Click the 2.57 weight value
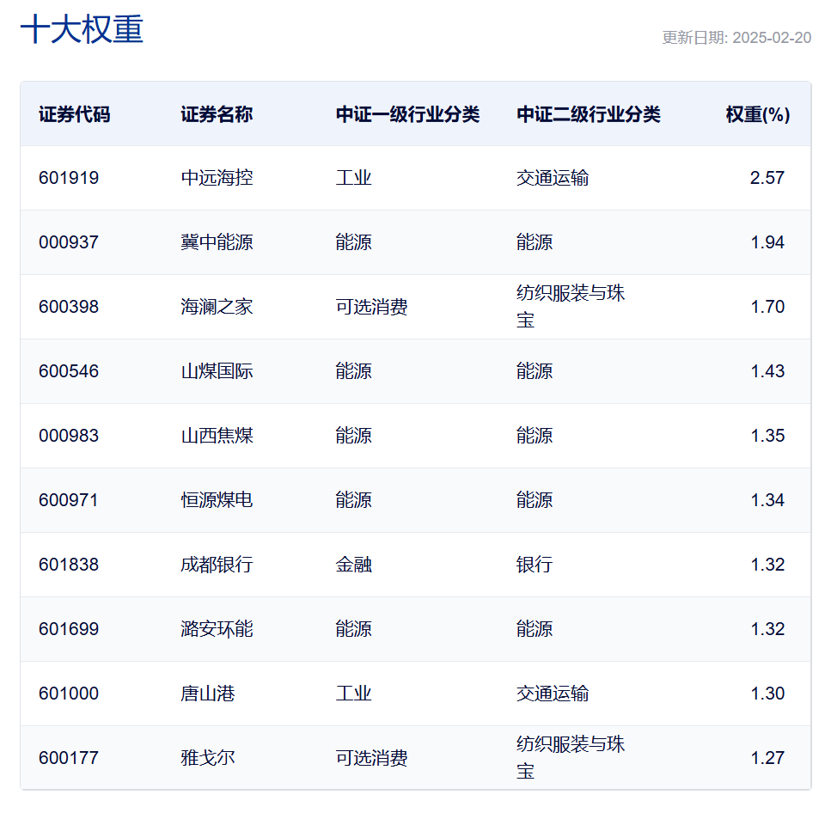831x819 pixels. tap(767, 178)
